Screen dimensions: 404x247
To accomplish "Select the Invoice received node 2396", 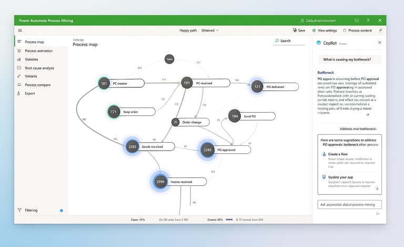I will [180, 182].
